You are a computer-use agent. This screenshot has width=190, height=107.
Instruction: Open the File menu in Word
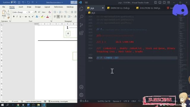(4, 7)
